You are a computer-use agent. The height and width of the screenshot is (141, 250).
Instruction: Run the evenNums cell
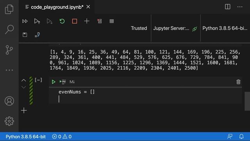(54, 82)
